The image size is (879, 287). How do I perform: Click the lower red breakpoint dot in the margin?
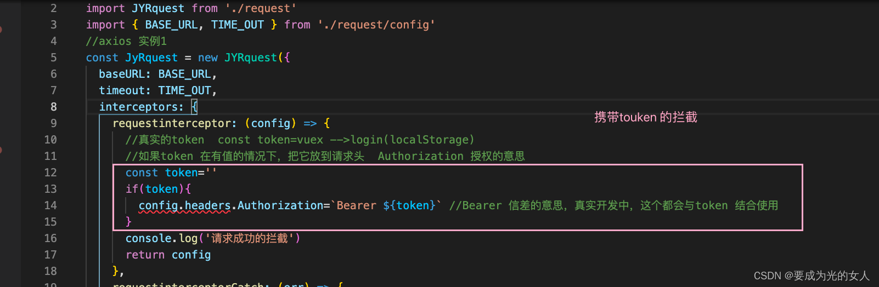[x=1, y=150]
